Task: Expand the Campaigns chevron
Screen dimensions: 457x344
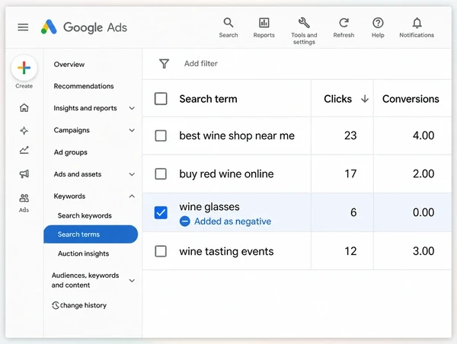Action: click(x=132, y=130)
